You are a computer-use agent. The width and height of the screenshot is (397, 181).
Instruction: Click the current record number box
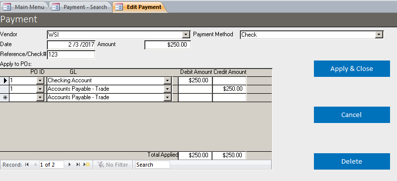coord(52,165)
